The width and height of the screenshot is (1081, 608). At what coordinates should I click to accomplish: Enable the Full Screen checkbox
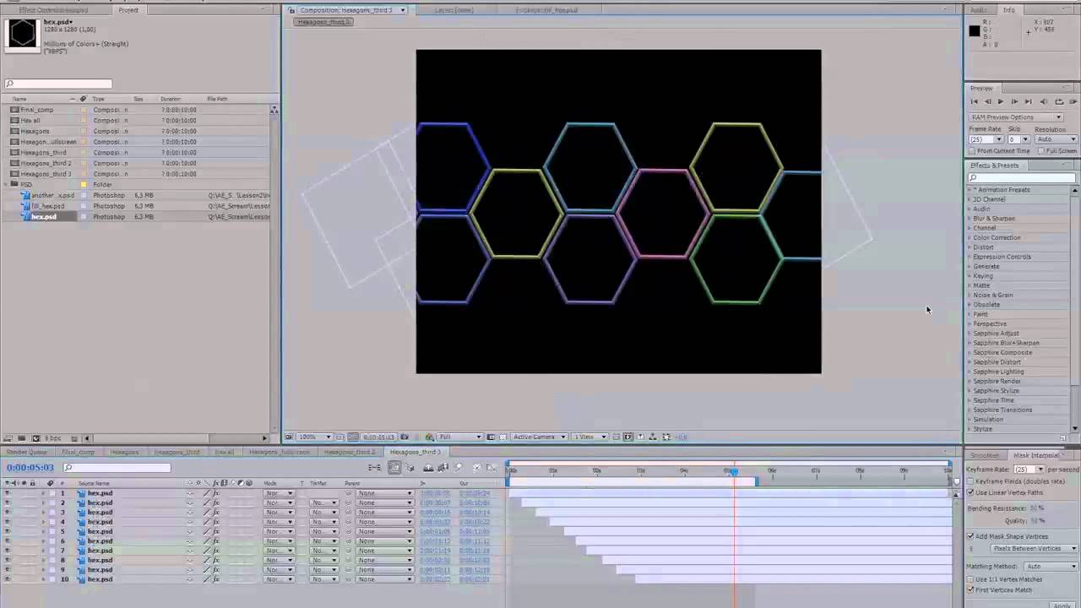pyautogui.click(x=1041, y=151)
